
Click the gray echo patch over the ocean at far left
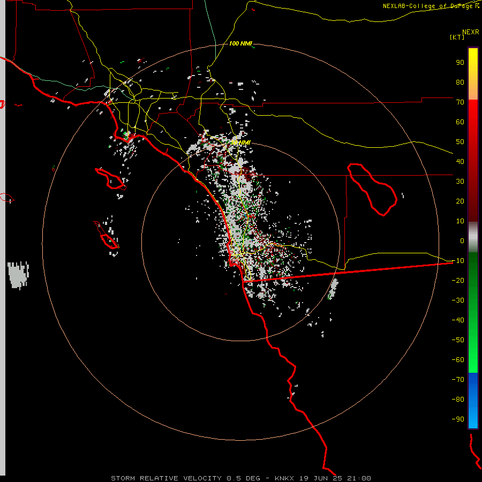pyautogui.click(x=18, y=275)
